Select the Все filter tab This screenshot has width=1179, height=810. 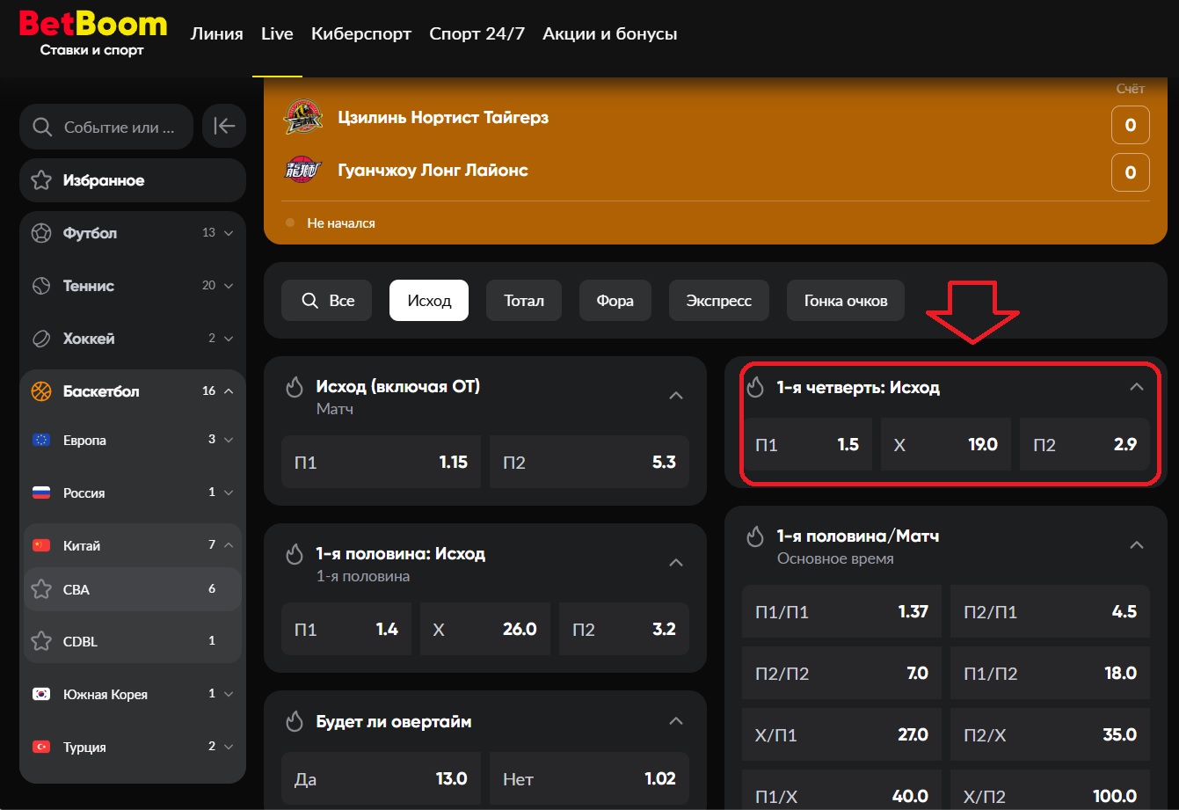tap(327, 301)
